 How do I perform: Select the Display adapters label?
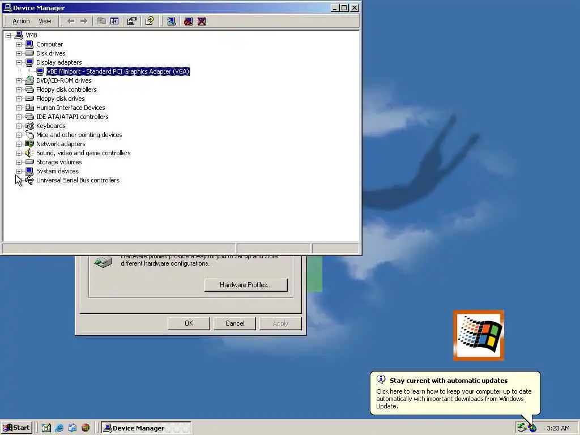pos(59,62)
